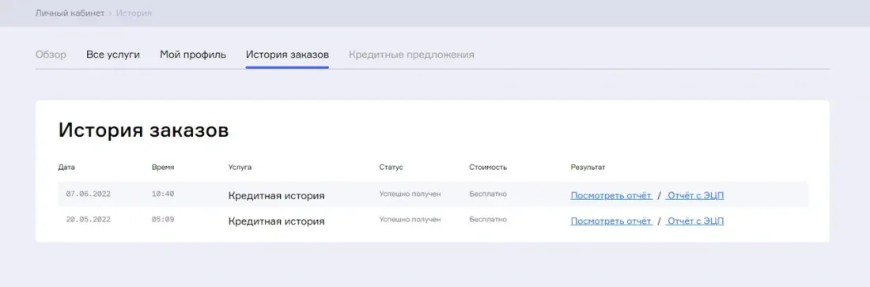Open the Мой профиль tab
Image resolution: width=870 pixels, height=287 pixels.
[x=193, y=55]
